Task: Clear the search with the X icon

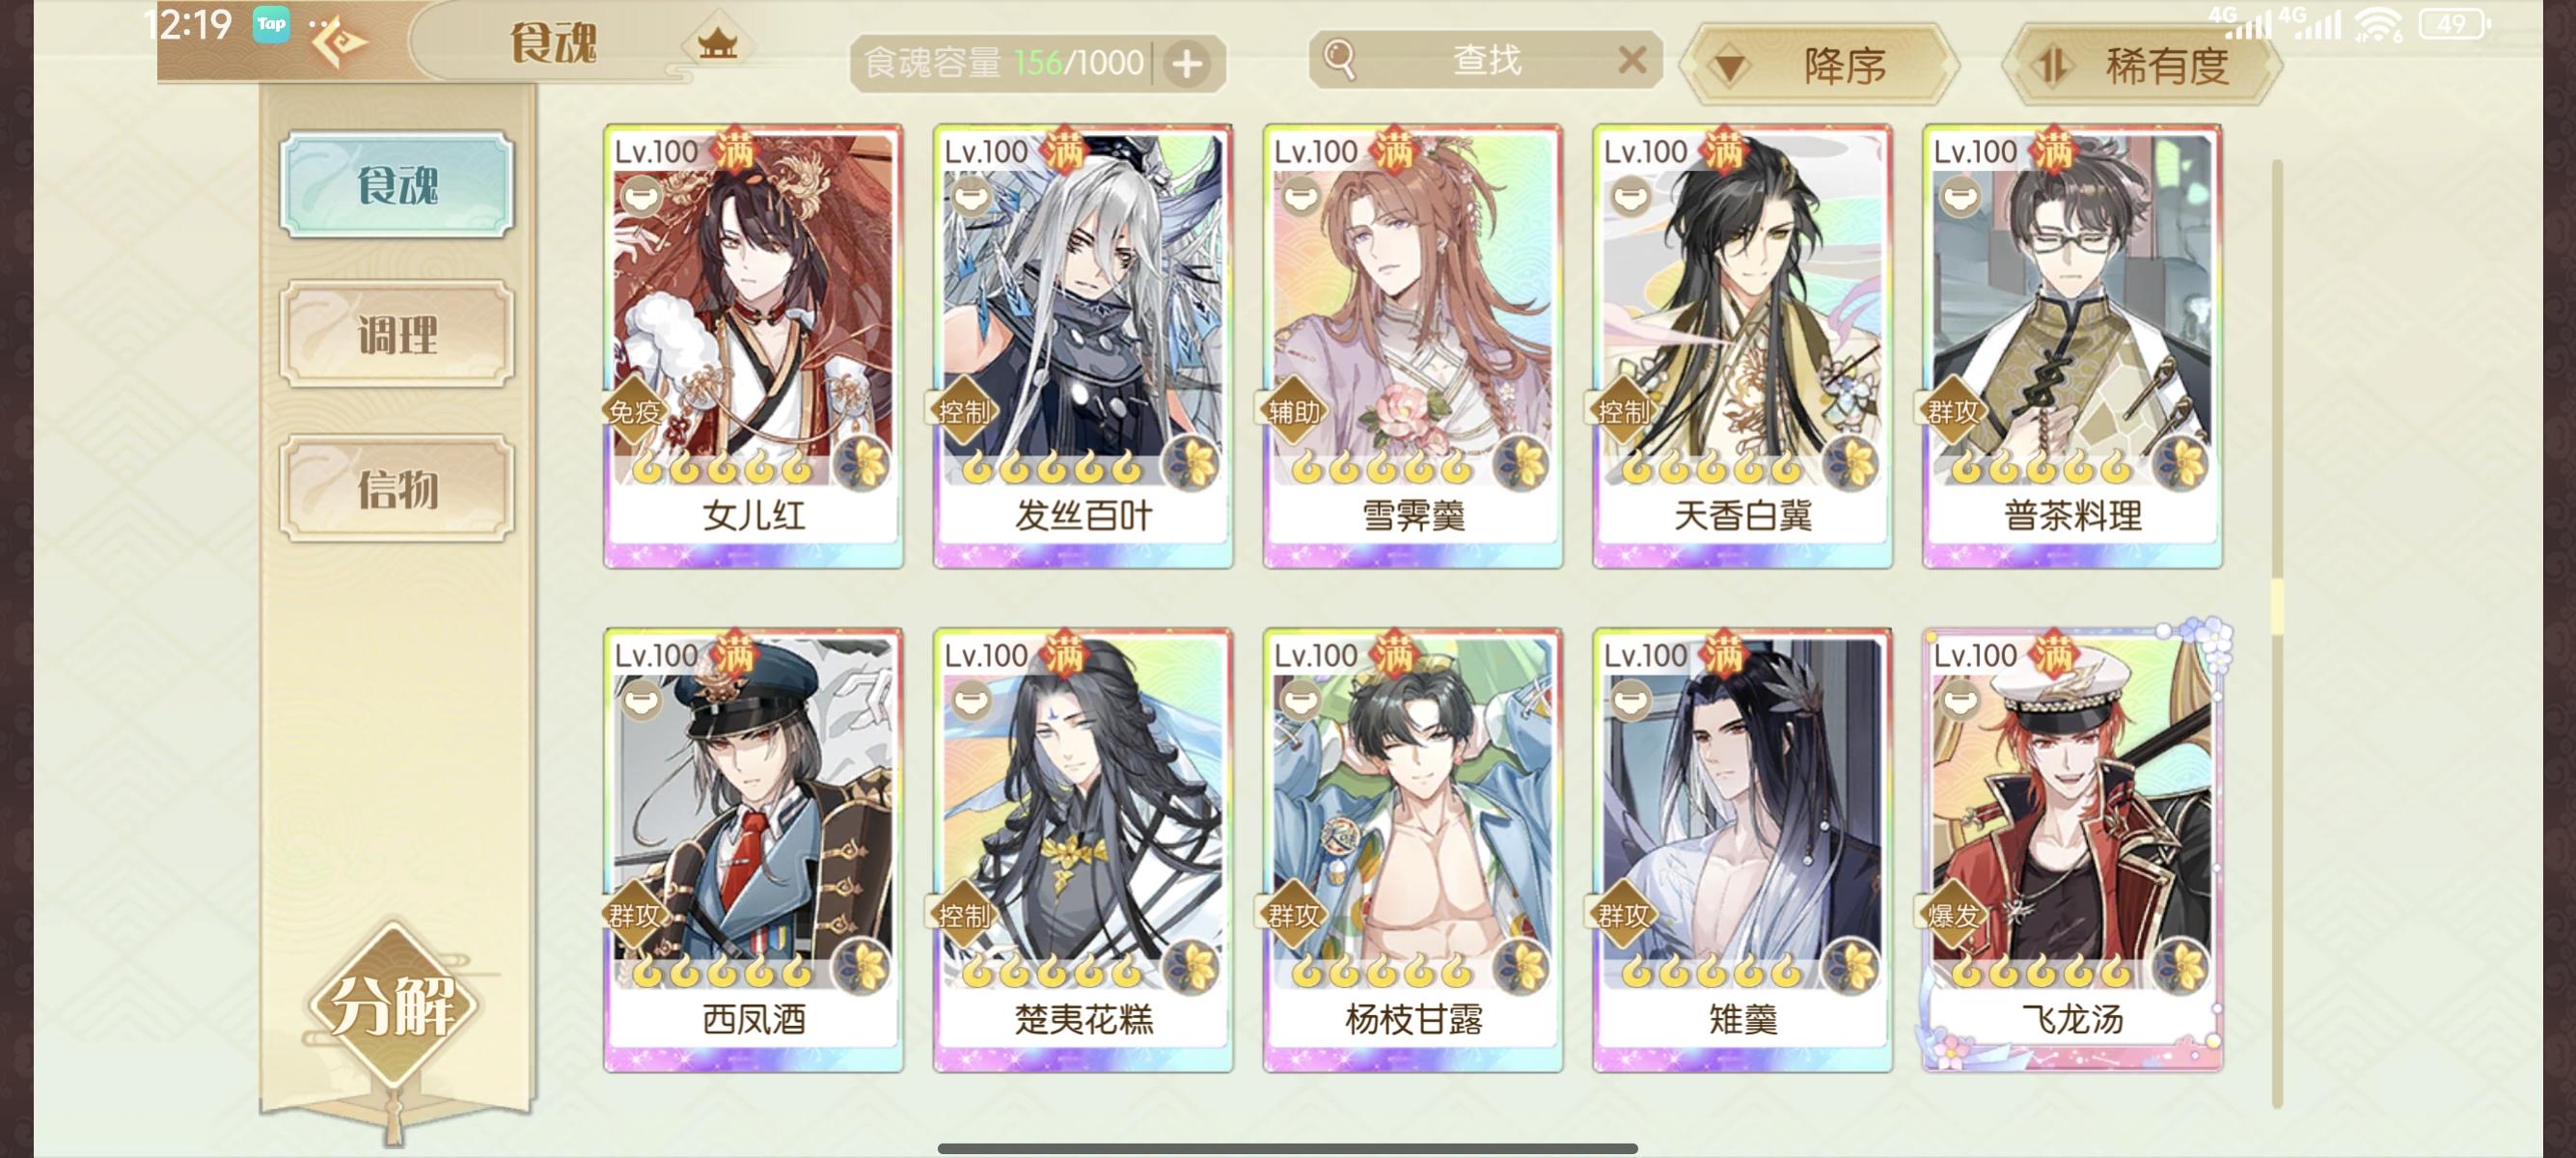Action: pyautogui.click(x=1631, y=60)
